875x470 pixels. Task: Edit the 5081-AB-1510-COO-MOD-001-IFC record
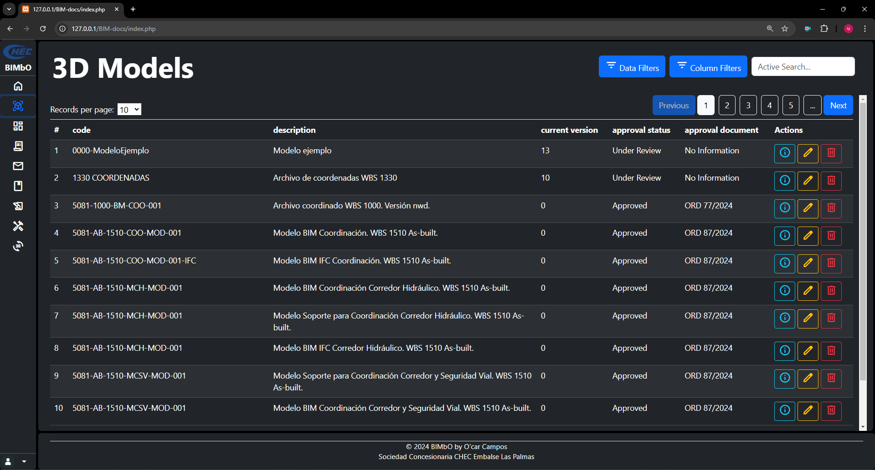point(808,263)
